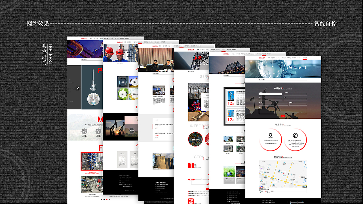Open 联系我们 on the leftmost products page
Viewport: 363px width, 204px height.
coord(127,38)
